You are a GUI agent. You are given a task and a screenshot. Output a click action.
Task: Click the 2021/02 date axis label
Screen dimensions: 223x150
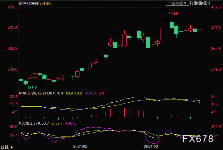point(80,147)
